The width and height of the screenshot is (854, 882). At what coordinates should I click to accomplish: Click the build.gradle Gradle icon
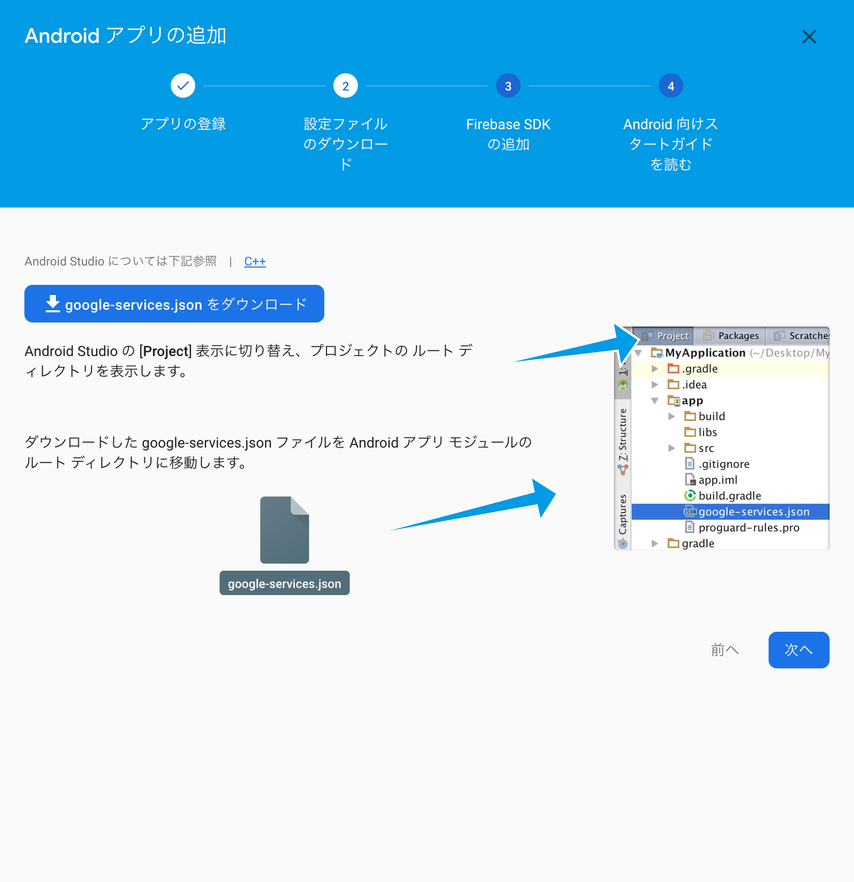point(689,496)
